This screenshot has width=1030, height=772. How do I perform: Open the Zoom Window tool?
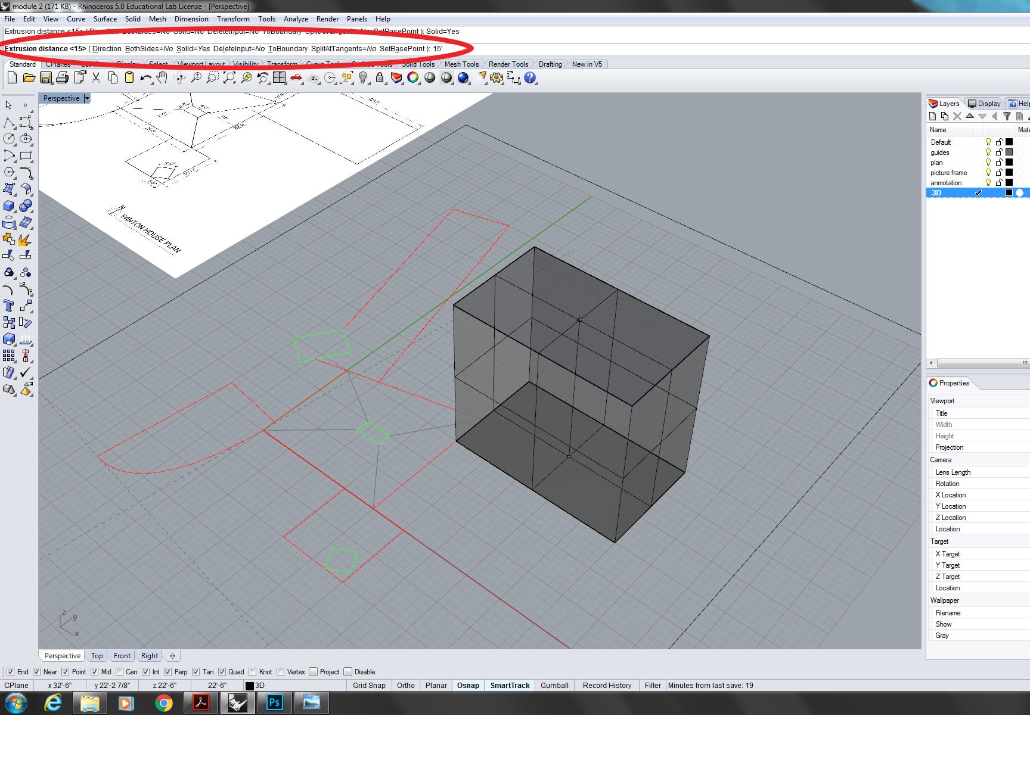click(x=213, y=77)
